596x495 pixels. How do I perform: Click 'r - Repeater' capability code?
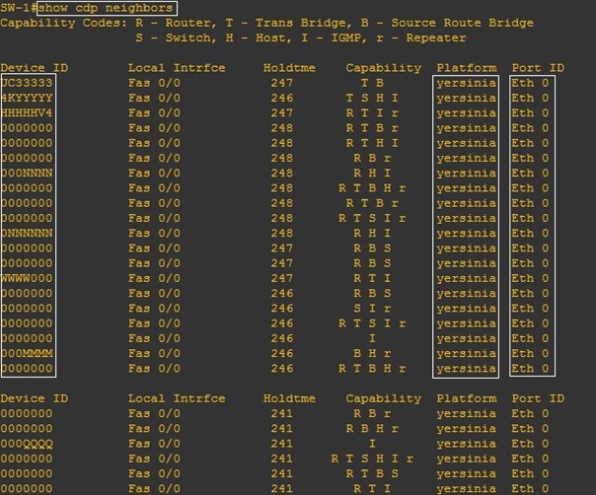click(x=421, y=38)
